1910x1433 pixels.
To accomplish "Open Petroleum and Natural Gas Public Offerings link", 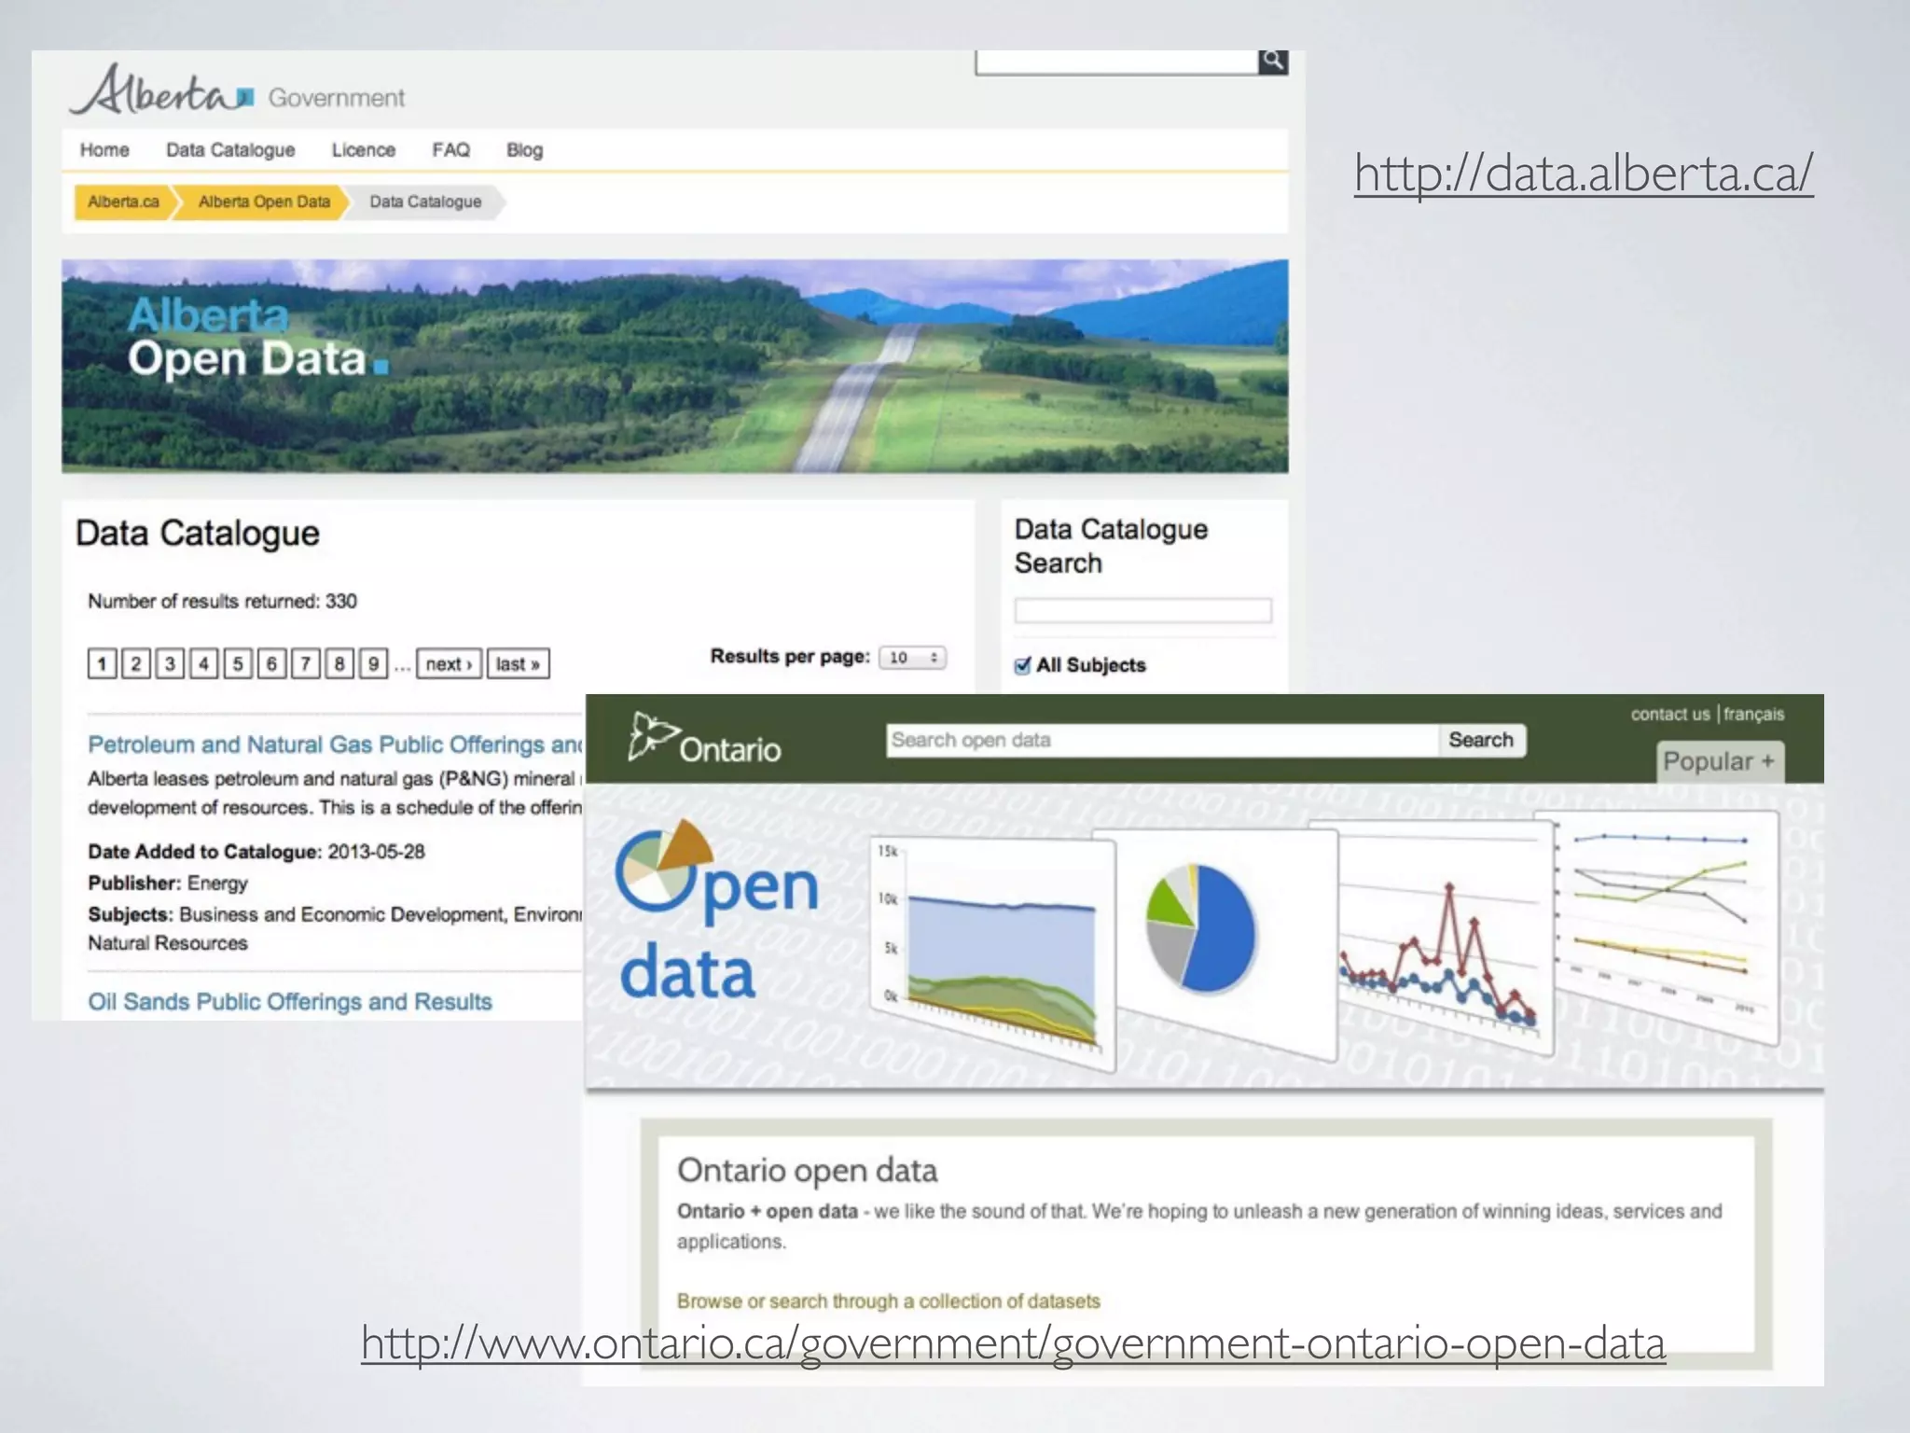I will click(x=335, y=744).
